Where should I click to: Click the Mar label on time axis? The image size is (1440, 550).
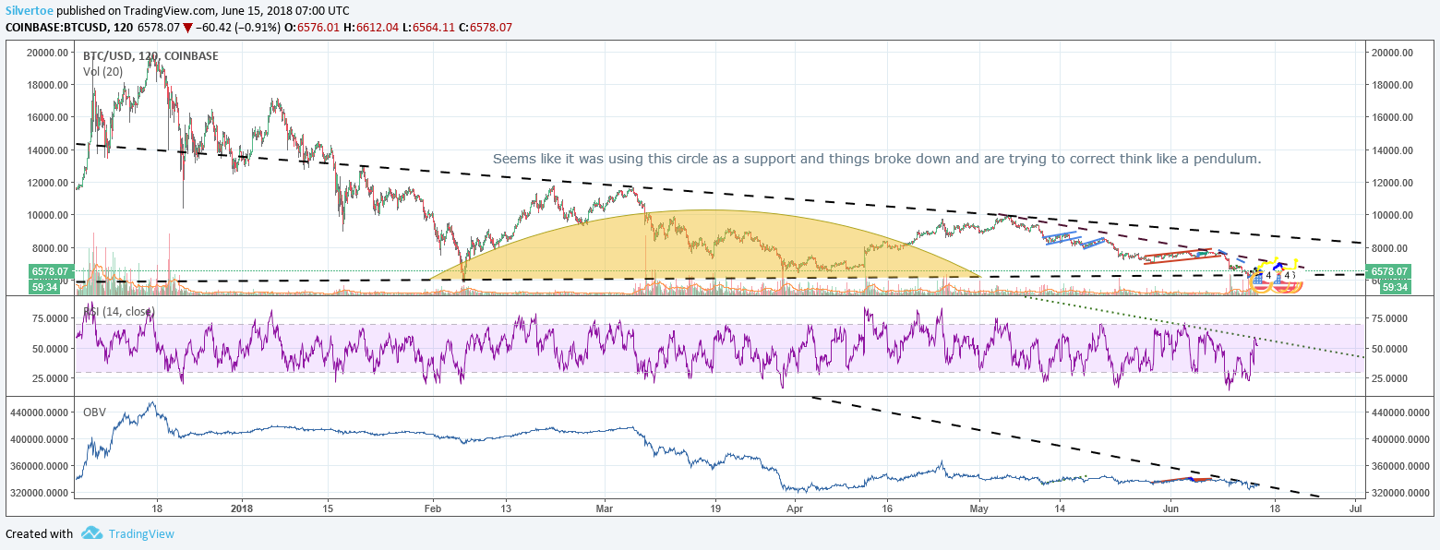coord(606,508)
